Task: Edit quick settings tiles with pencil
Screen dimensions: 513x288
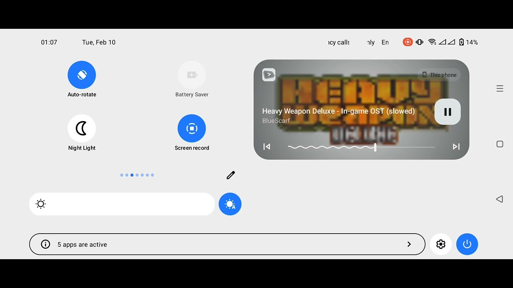Action: tap(231, 175)
